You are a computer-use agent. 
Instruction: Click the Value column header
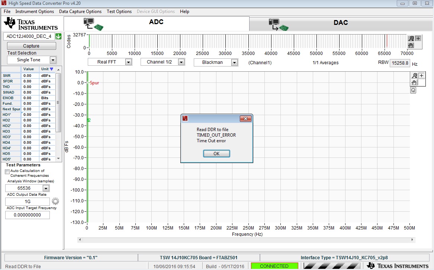pyautogui.click(x=29, y=69)
